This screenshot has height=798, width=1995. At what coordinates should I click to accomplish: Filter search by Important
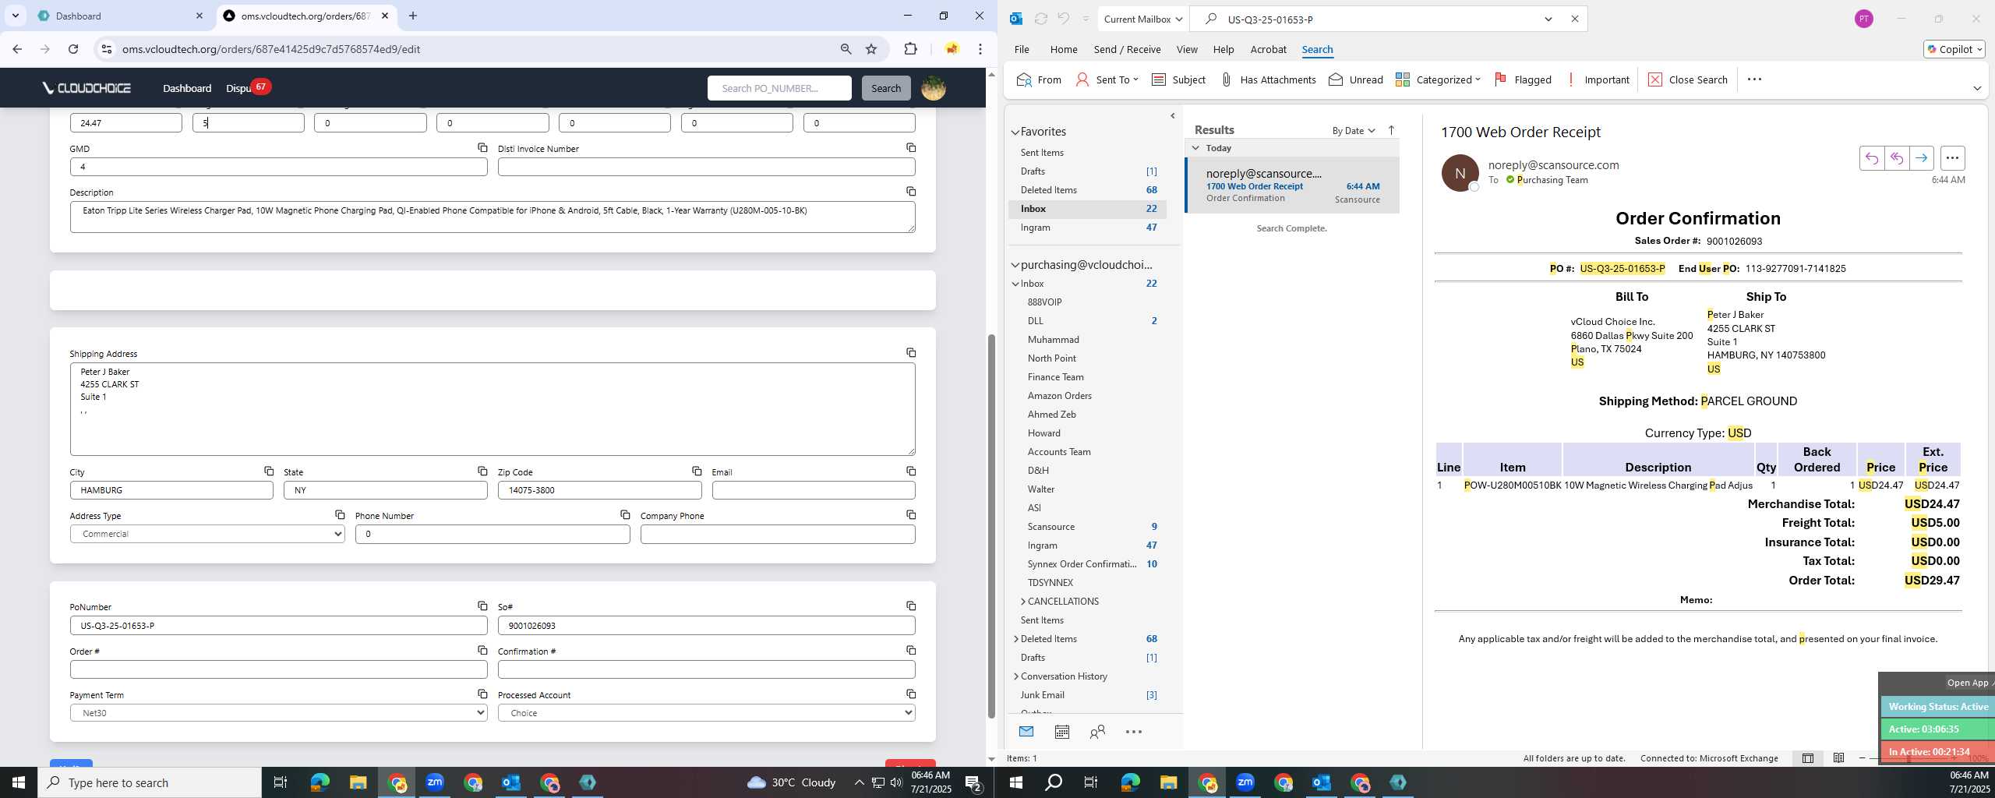pos(1598,79)
